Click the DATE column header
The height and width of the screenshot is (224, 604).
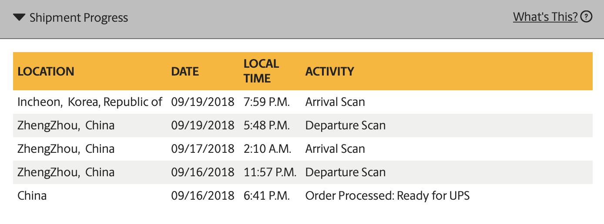pyautogui.click(x=185, y=72)
